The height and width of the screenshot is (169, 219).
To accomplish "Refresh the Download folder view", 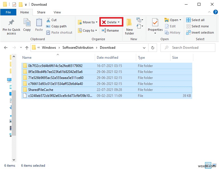I will [x=153, y=48].
